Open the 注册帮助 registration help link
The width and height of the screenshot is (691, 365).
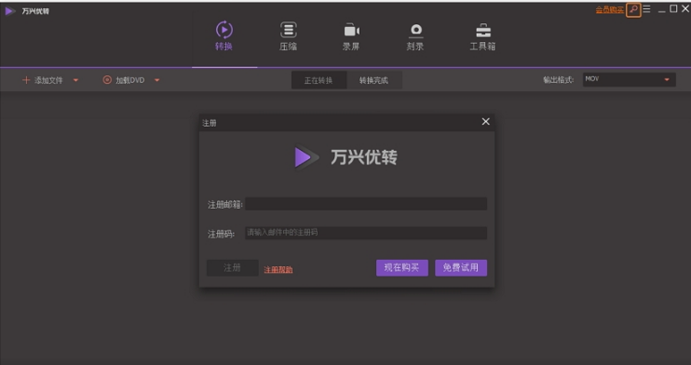(x=278, y=269)
